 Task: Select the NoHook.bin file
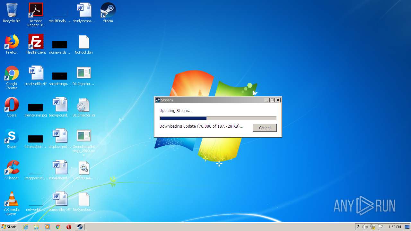pyautogui.click(x=84, y=45)
